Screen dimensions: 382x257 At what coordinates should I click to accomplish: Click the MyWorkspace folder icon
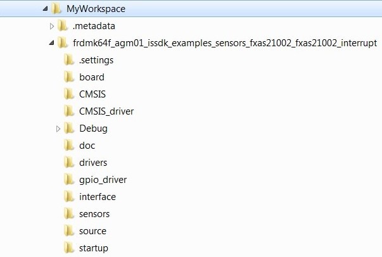[x=56, y=9]
